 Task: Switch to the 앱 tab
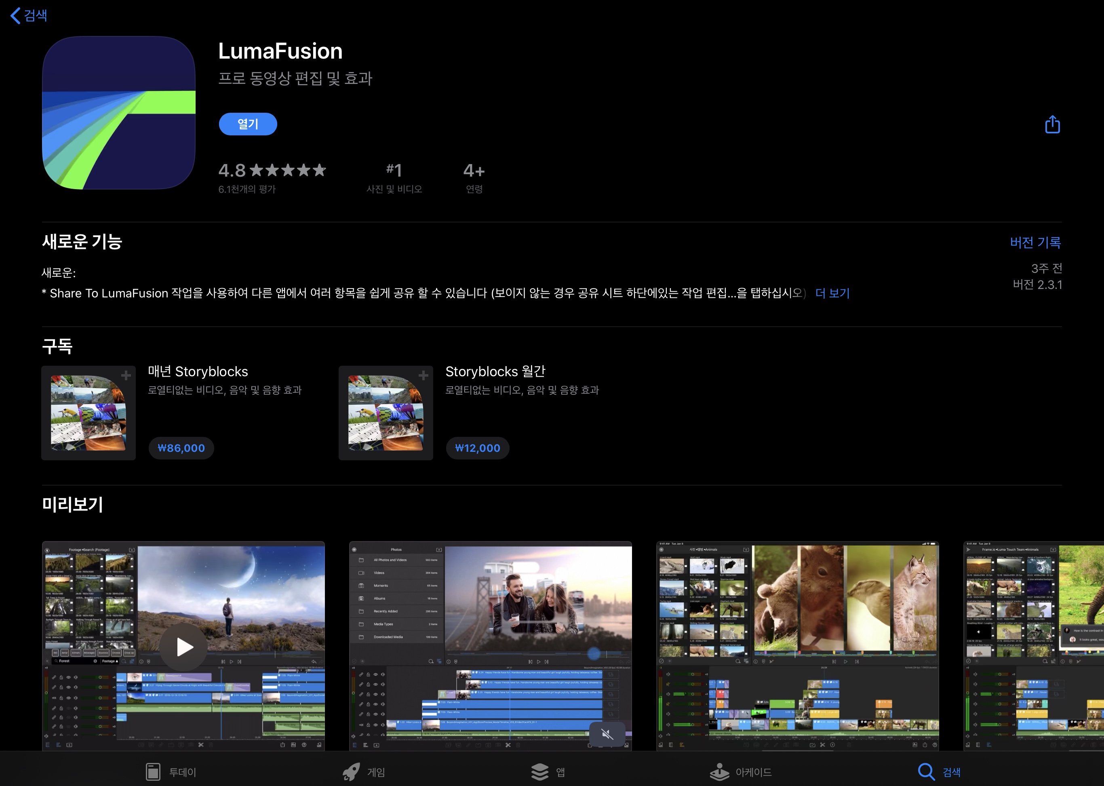tap(548, 772)
